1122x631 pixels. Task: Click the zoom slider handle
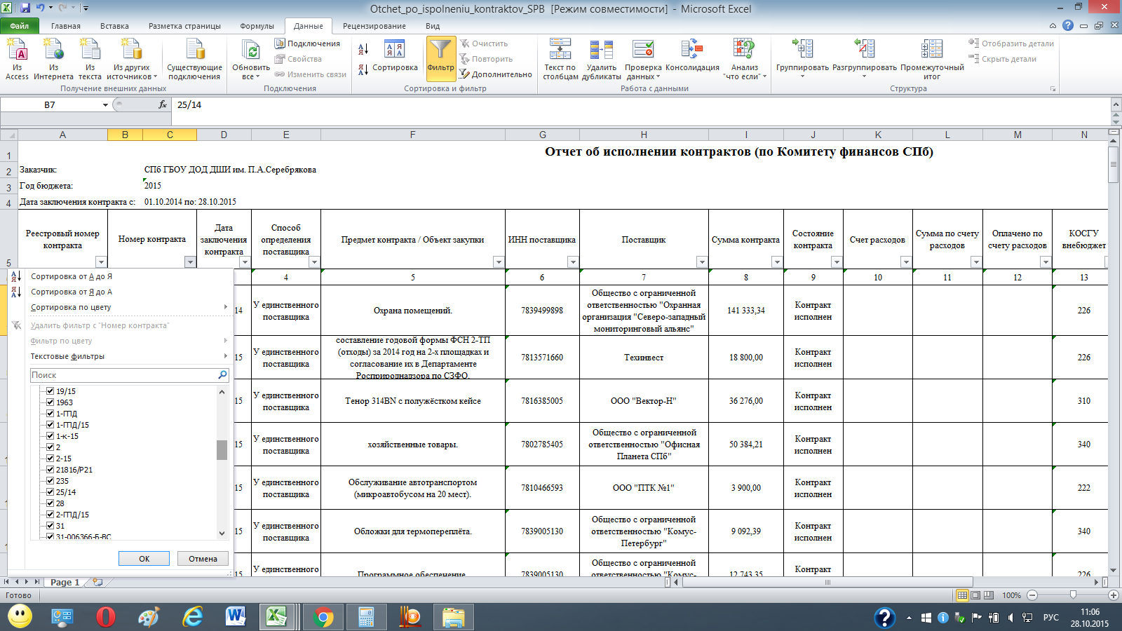[x=1073, y=595]
